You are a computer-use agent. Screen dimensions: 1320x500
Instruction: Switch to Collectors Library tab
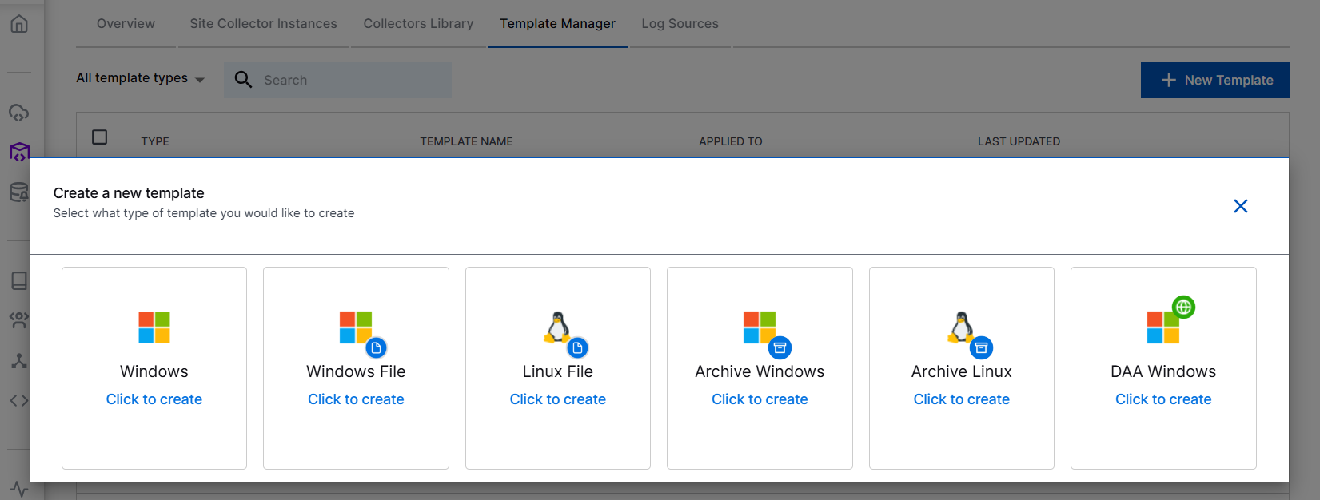pyautogui.click(x=418, y=24)
